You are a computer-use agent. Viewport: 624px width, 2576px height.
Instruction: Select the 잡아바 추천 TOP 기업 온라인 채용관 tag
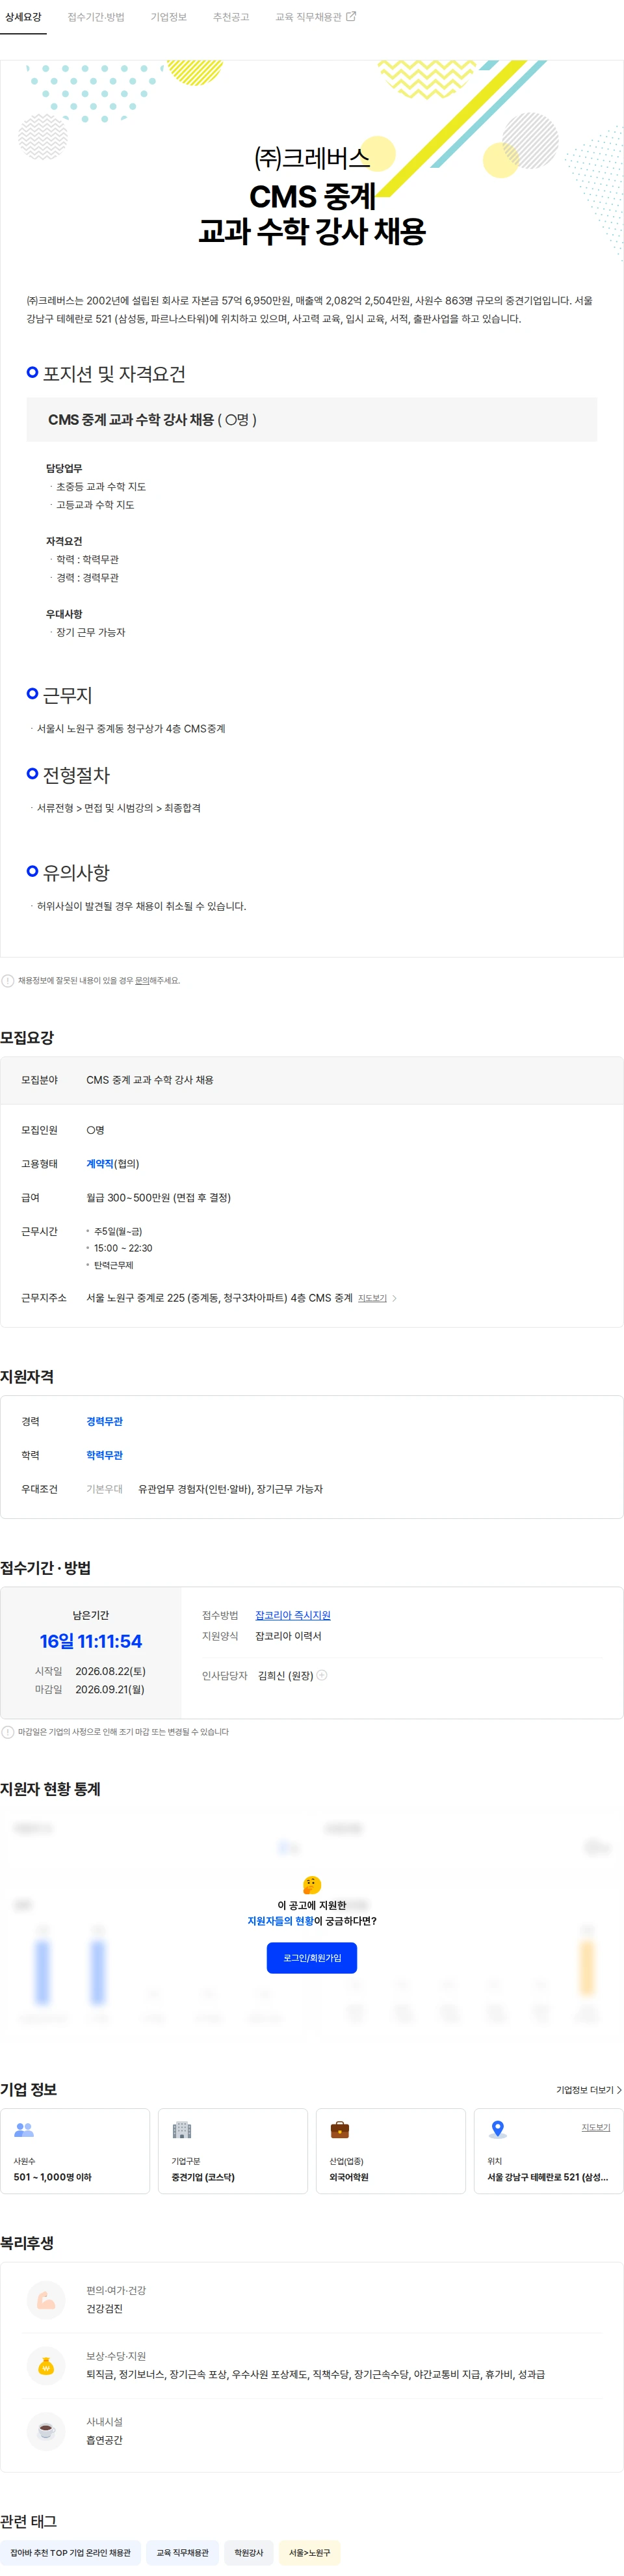click(x=70, y=2553)
